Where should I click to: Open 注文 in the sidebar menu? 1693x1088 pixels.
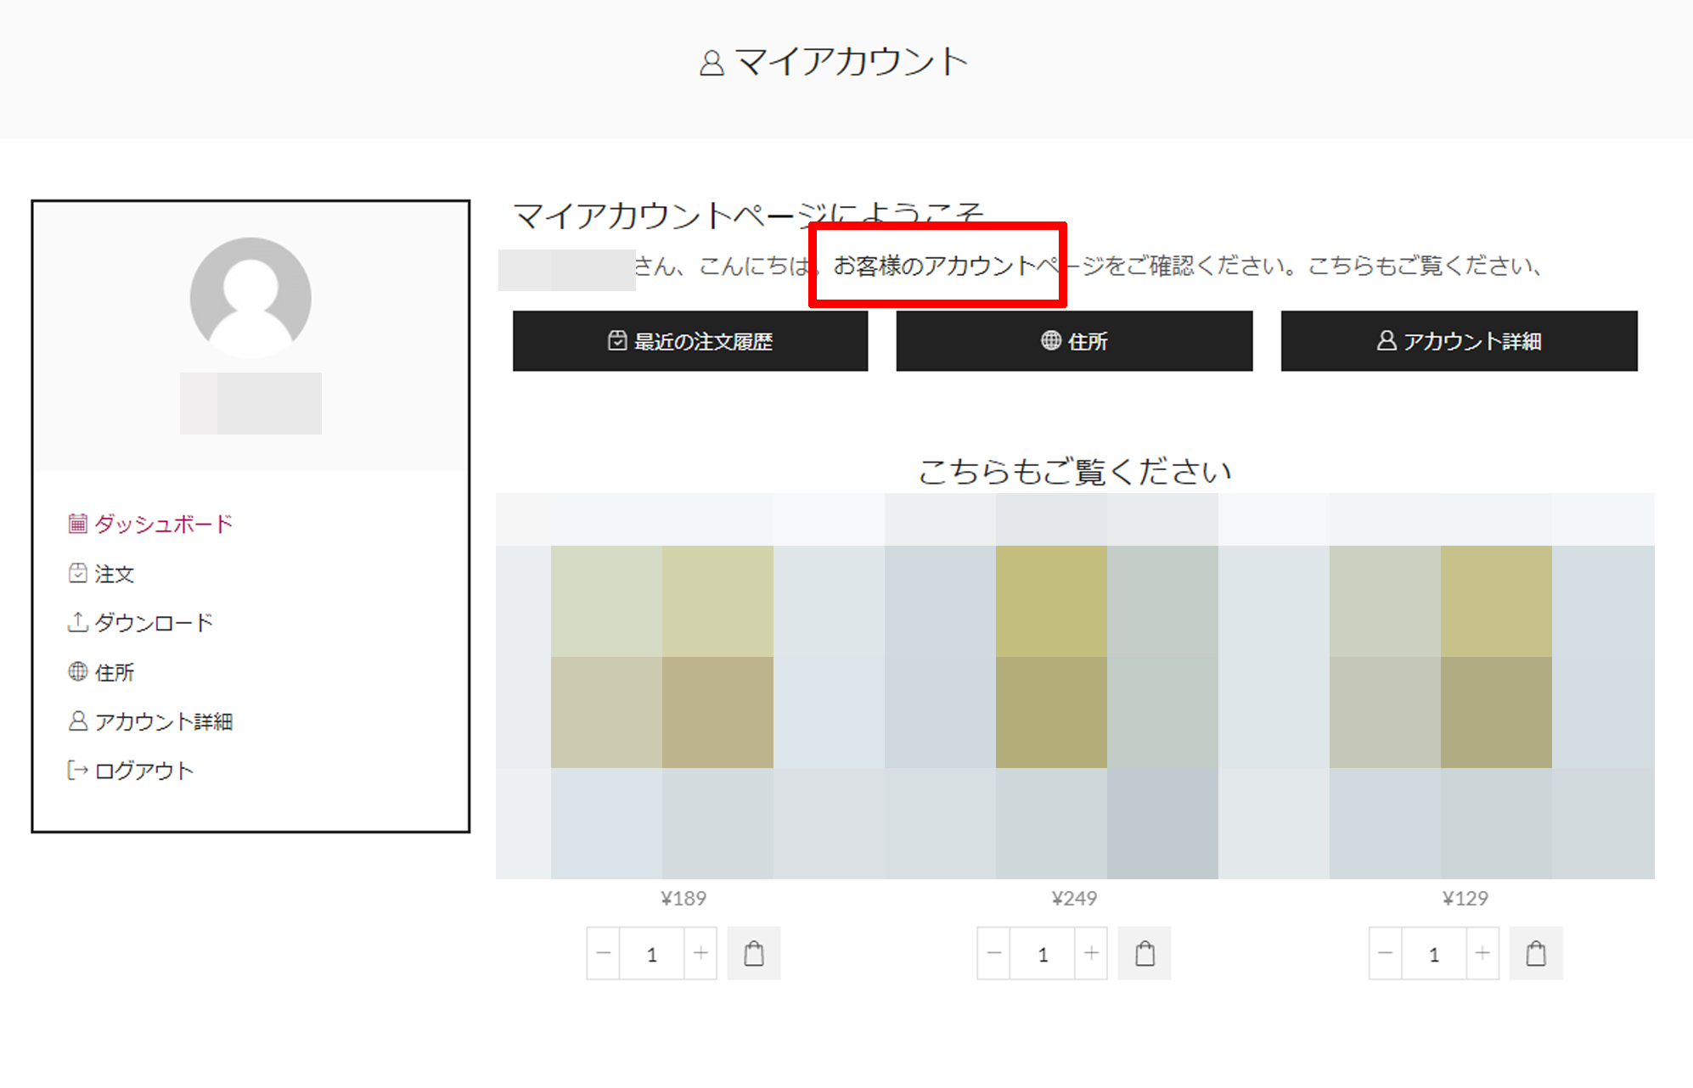point(114,574)
